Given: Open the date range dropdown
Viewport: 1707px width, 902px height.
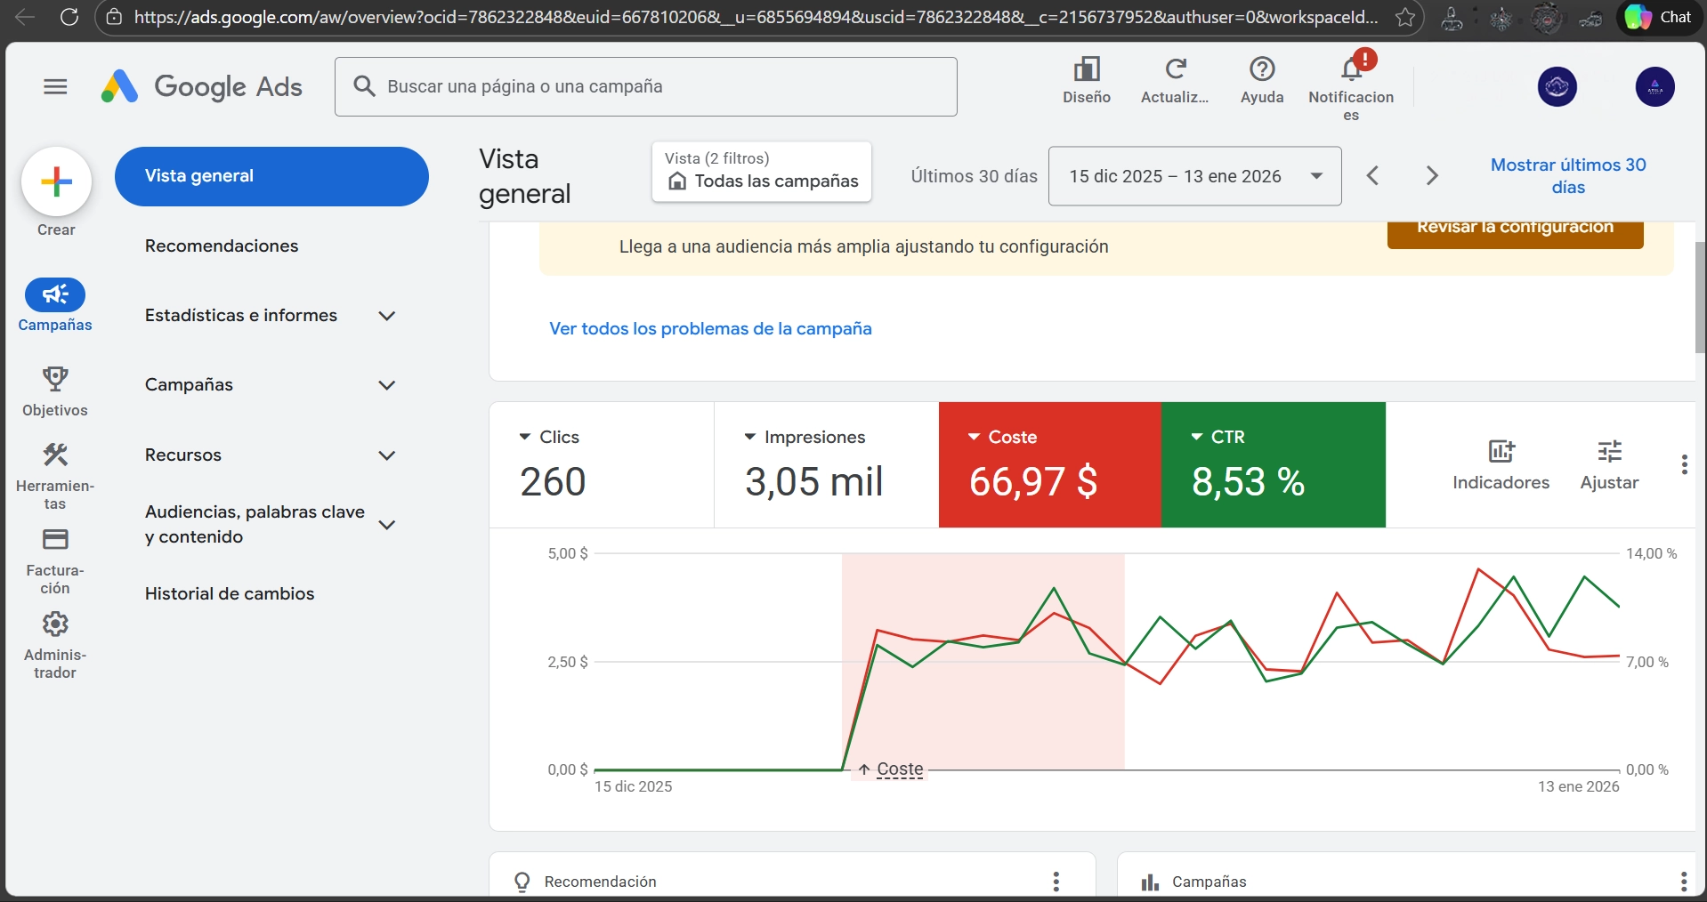Looking at the screenshot, I should [1194, 176].
